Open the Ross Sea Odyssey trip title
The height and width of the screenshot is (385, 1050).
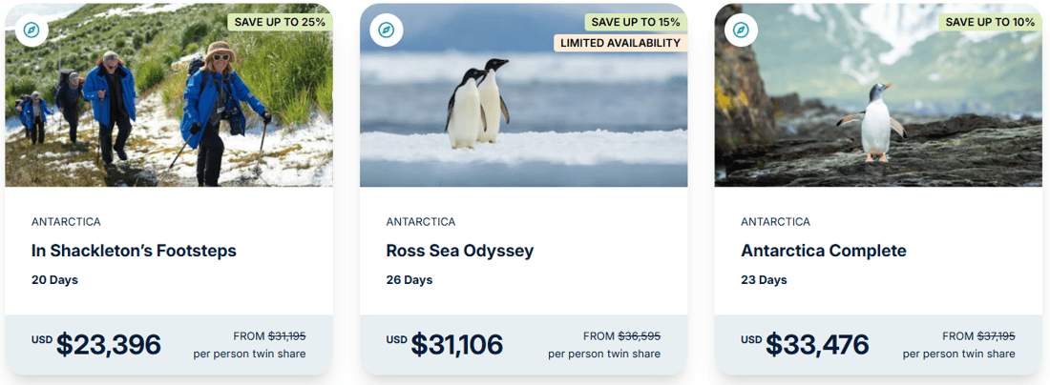460,252
